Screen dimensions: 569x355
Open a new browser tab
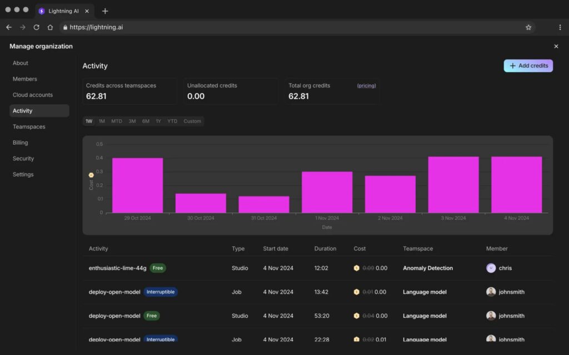click(105, 11)
